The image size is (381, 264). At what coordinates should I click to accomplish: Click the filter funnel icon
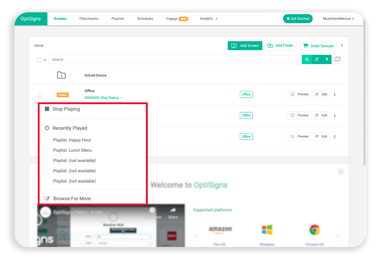tap(327, 60)
